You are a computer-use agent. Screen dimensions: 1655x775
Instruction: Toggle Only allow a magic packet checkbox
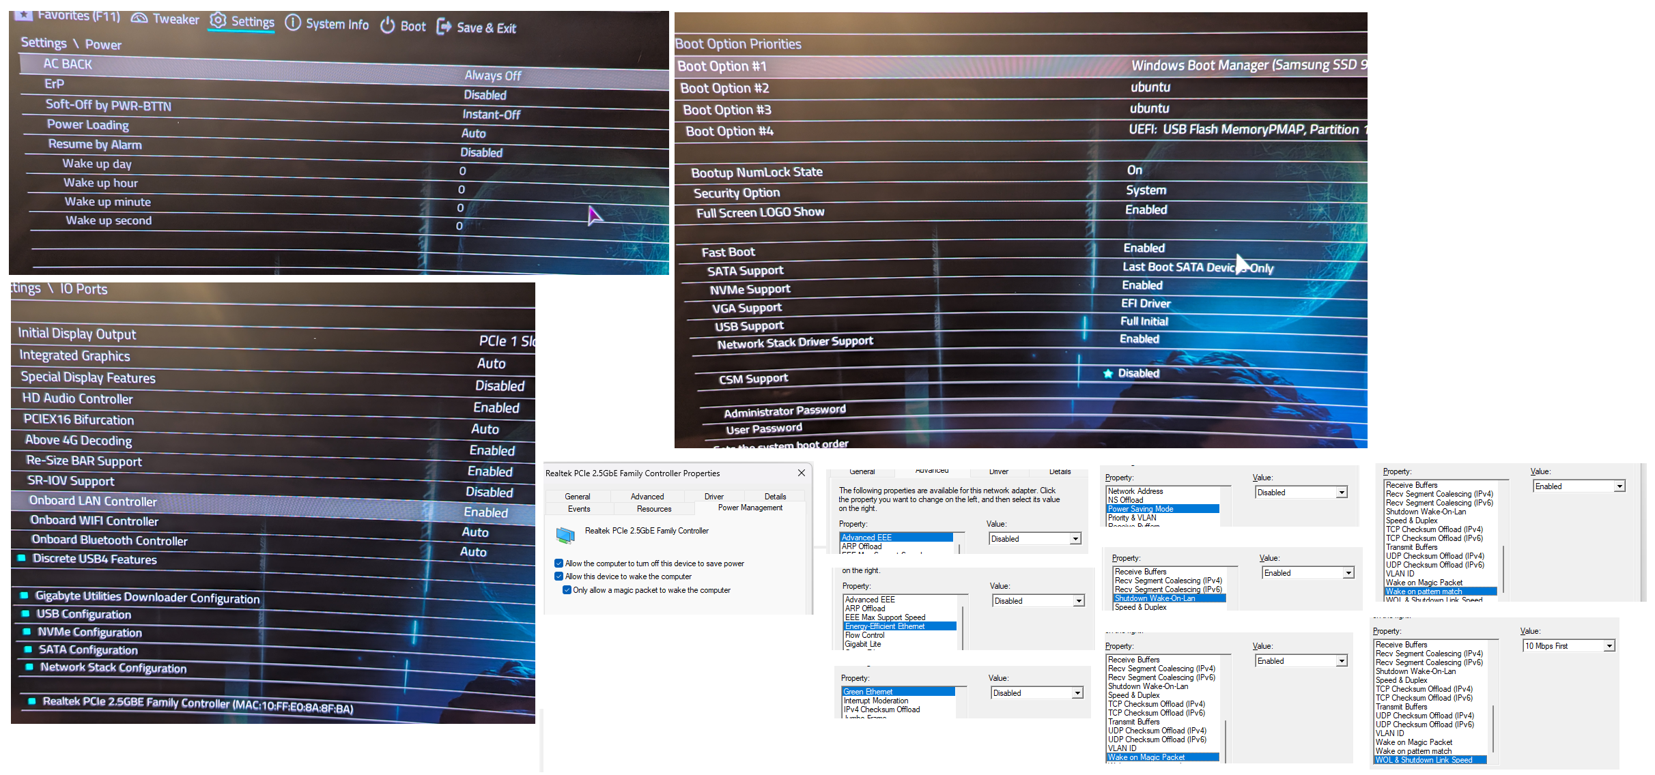pyautogui.click(x=567, y=590)
